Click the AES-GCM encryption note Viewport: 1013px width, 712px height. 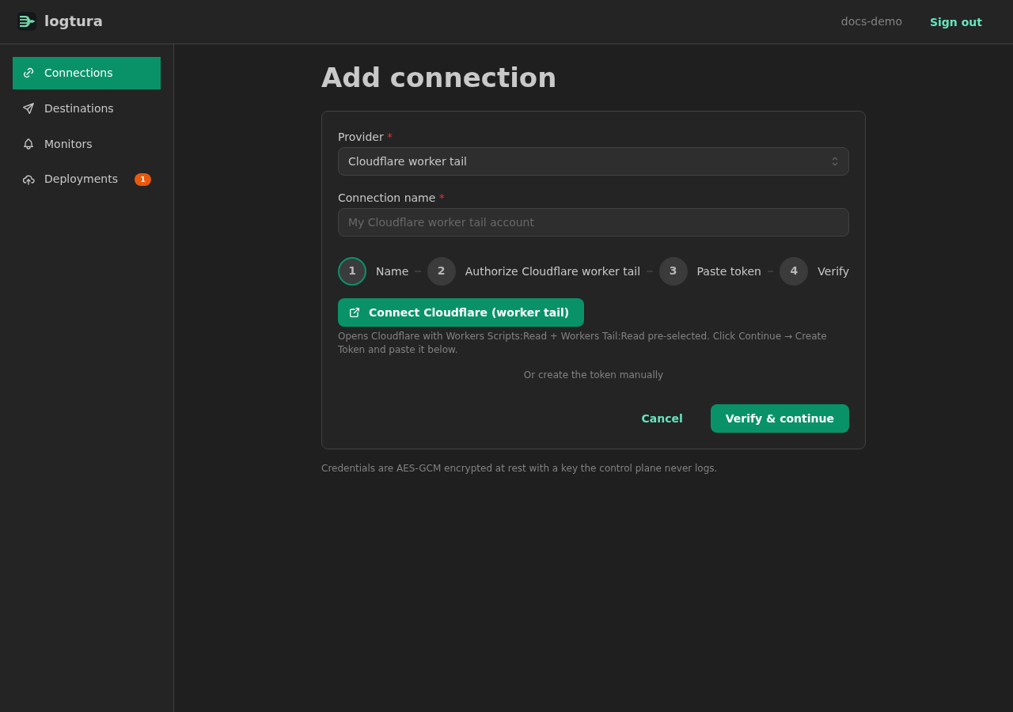(x=519, y=468)
